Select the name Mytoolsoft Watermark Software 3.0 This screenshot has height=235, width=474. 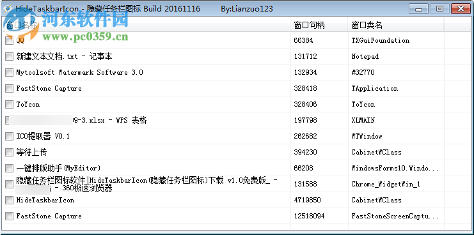tap(79, 72)
